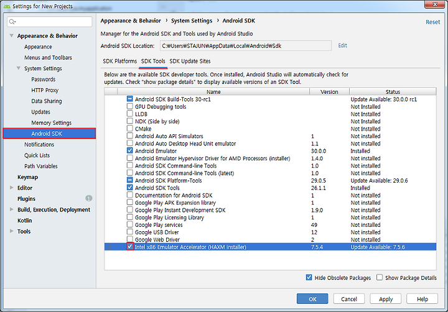Open Plugins settings page
This screenshot has width=448, height=312.
point(26,198)
